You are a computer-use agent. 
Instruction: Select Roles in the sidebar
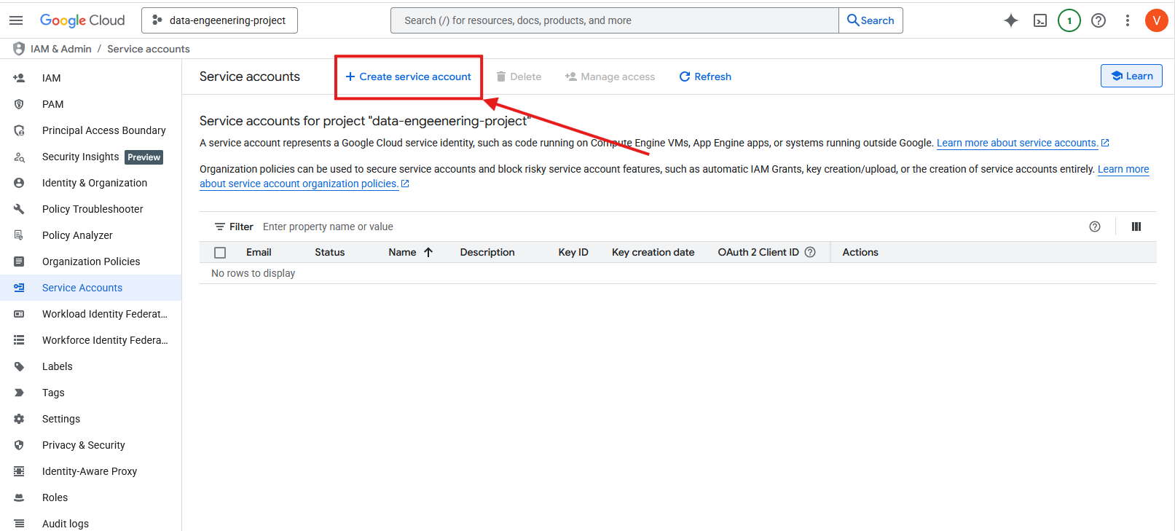coord(55,497)
